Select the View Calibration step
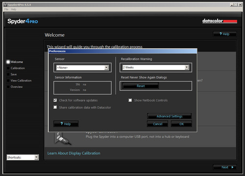Screen dimensions: 245x176 21,81
